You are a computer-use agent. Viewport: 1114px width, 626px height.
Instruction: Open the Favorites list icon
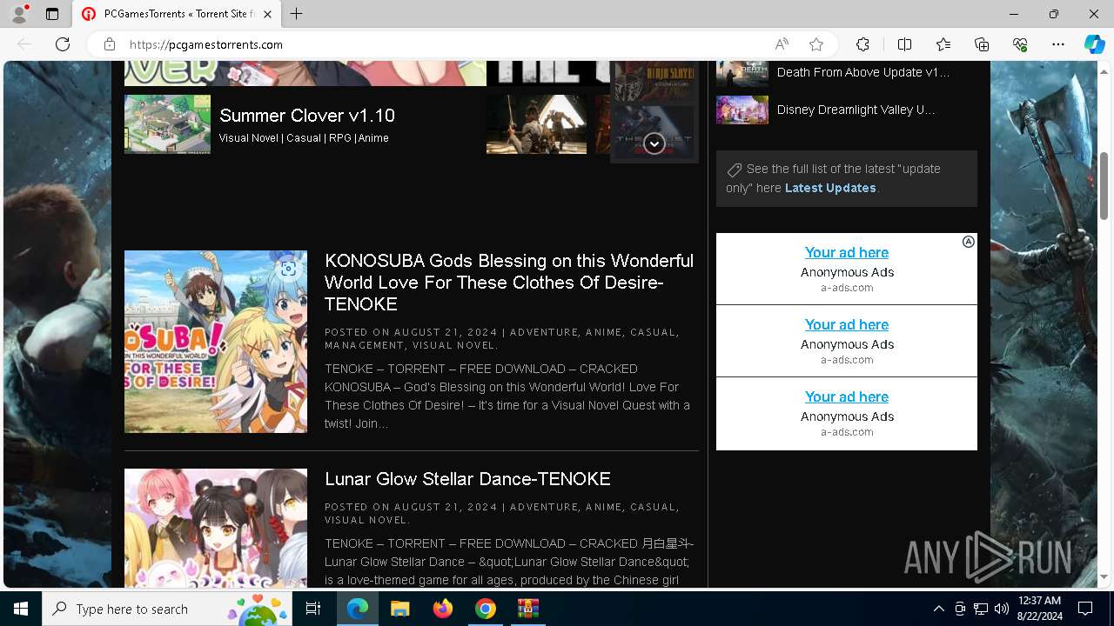click(x=943, y=44)
